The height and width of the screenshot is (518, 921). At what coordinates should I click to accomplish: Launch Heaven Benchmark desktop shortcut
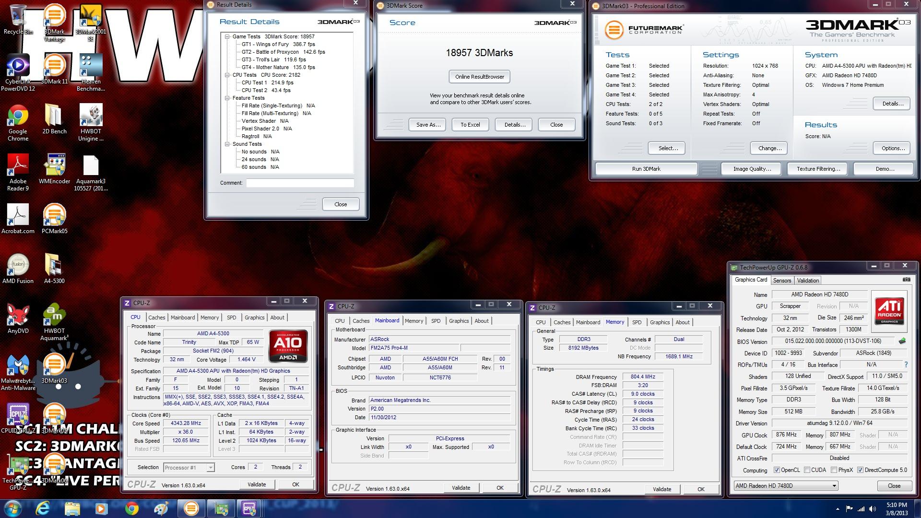[x=91, y=72]
